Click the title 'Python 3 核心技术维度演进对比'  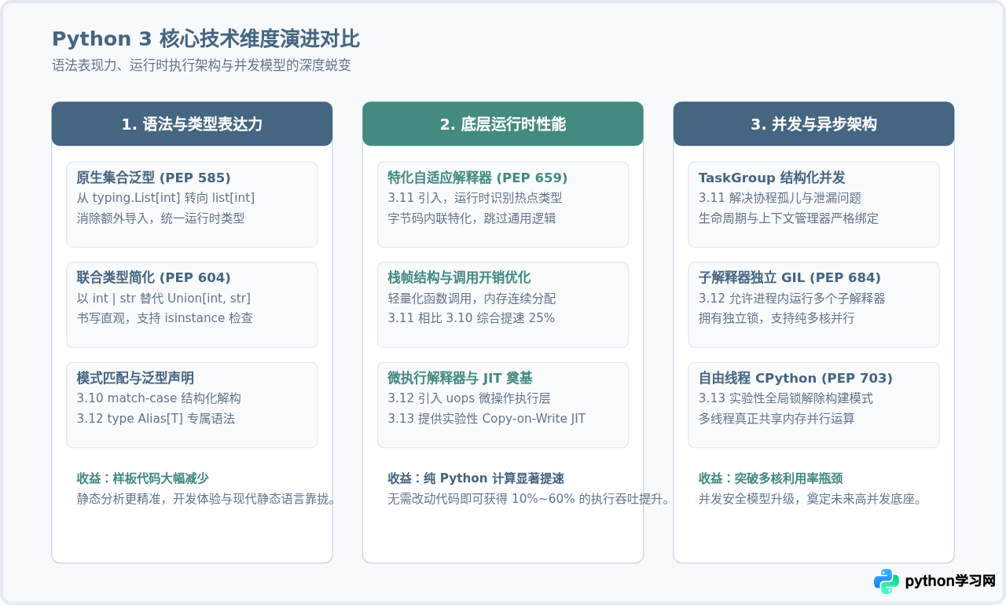[x=206, y=39]
